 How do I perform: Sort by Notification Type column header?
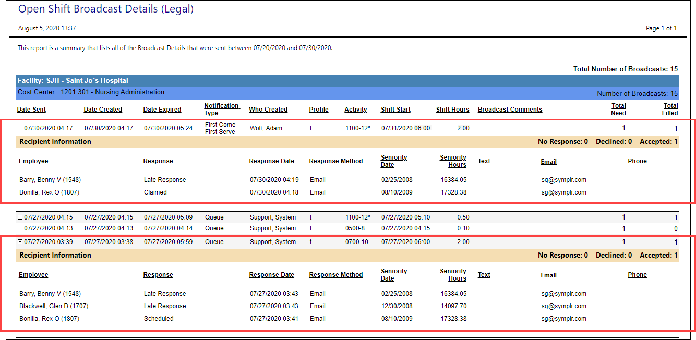point(221,109)
